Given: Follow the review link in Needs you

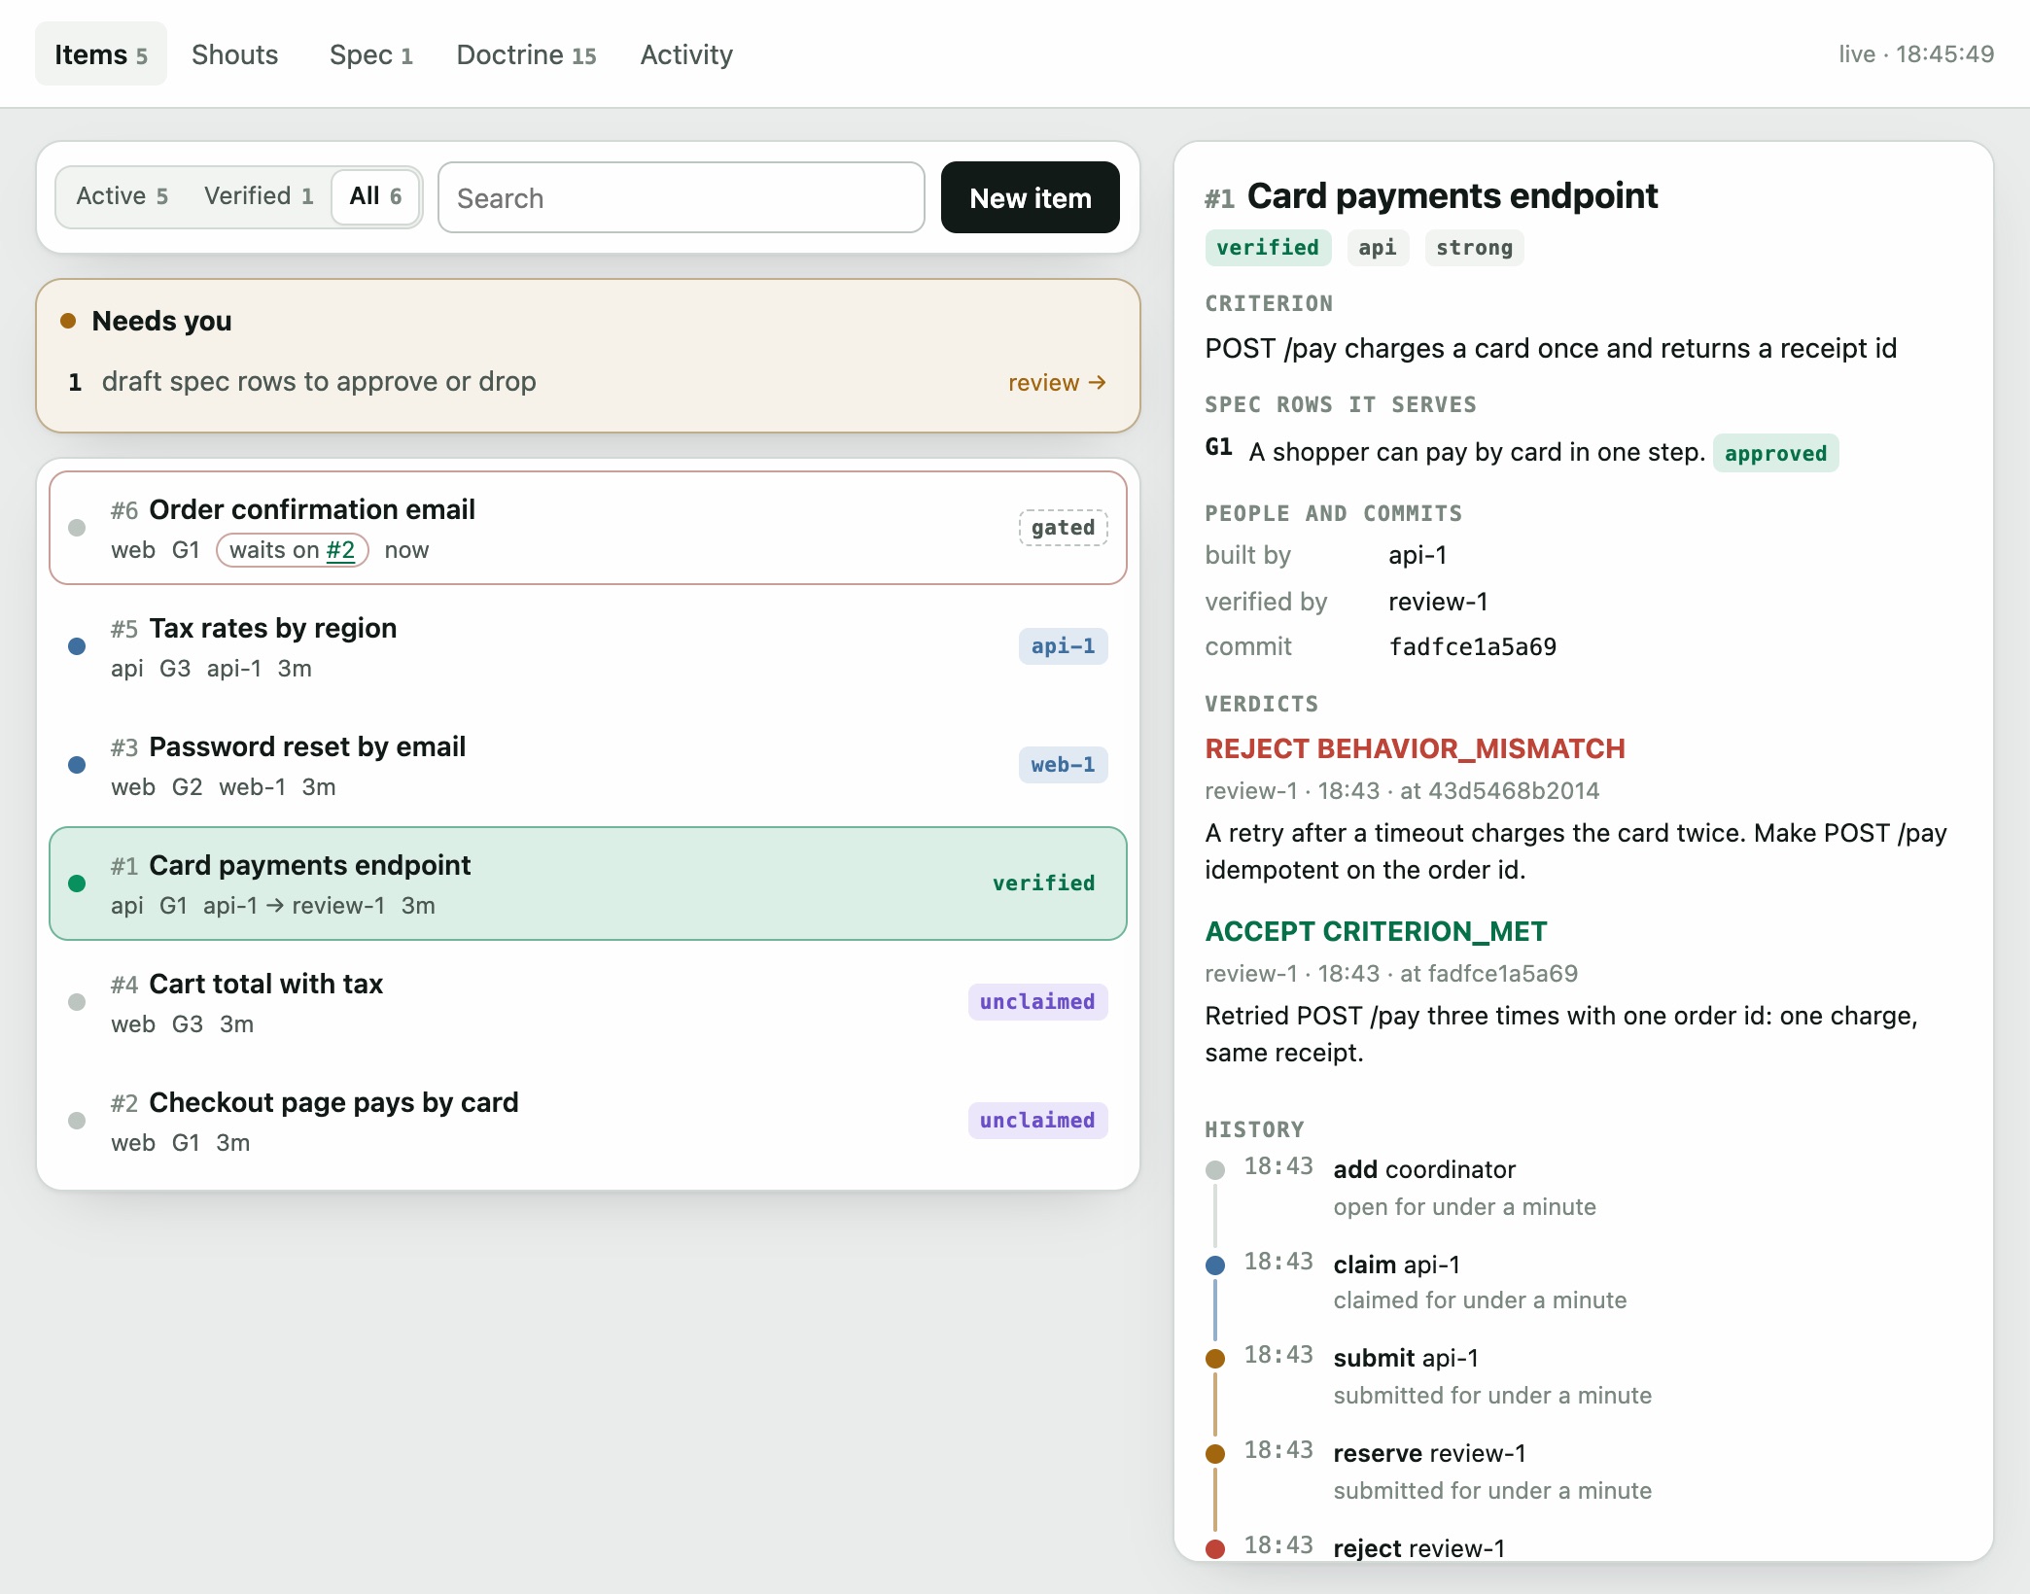Looking at the screenshot, I should 1057,382.
